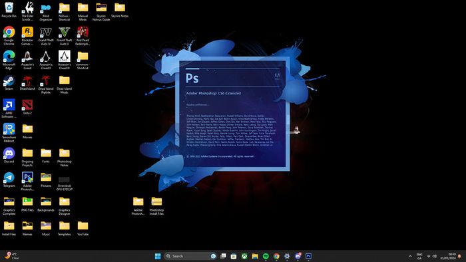466x262 pixels.
Task: Open the weather widget on taskbar
Action: (11, 256)
